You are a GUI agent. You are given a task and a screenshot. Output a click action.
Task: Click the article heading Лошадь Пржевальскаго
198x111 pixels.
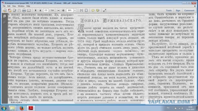click(111, 21)
